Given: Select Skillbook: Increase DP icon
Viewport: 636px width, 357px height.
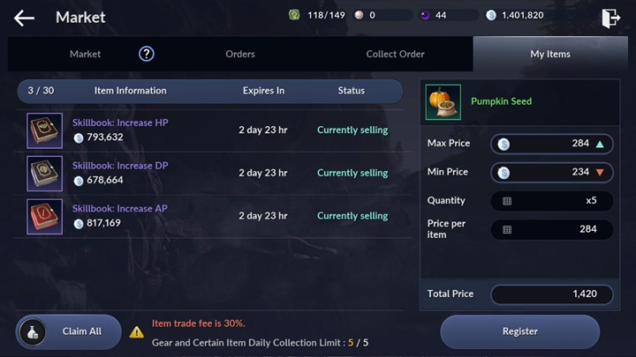Looking at the screenshot, I should pos(45,174).
